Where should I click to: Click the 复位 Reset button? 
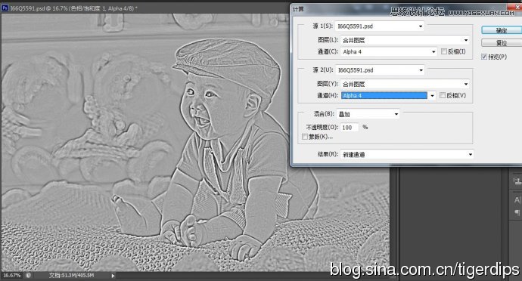[x=502, y=43]
